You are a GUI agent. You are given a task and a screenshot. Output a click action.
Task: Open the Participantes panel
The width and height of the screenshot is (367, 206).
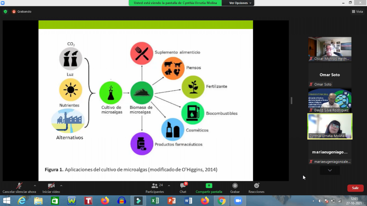point(155,188)
